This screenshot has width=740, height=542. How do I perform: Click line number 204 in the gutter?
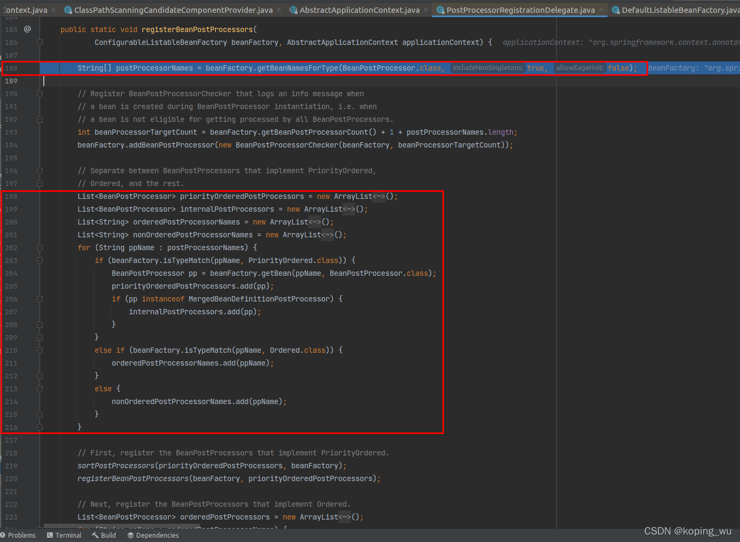(11, 273)
